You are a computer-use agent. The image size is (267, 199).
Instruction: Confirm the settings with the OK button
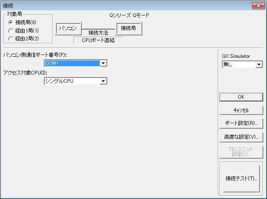[241, 97]
